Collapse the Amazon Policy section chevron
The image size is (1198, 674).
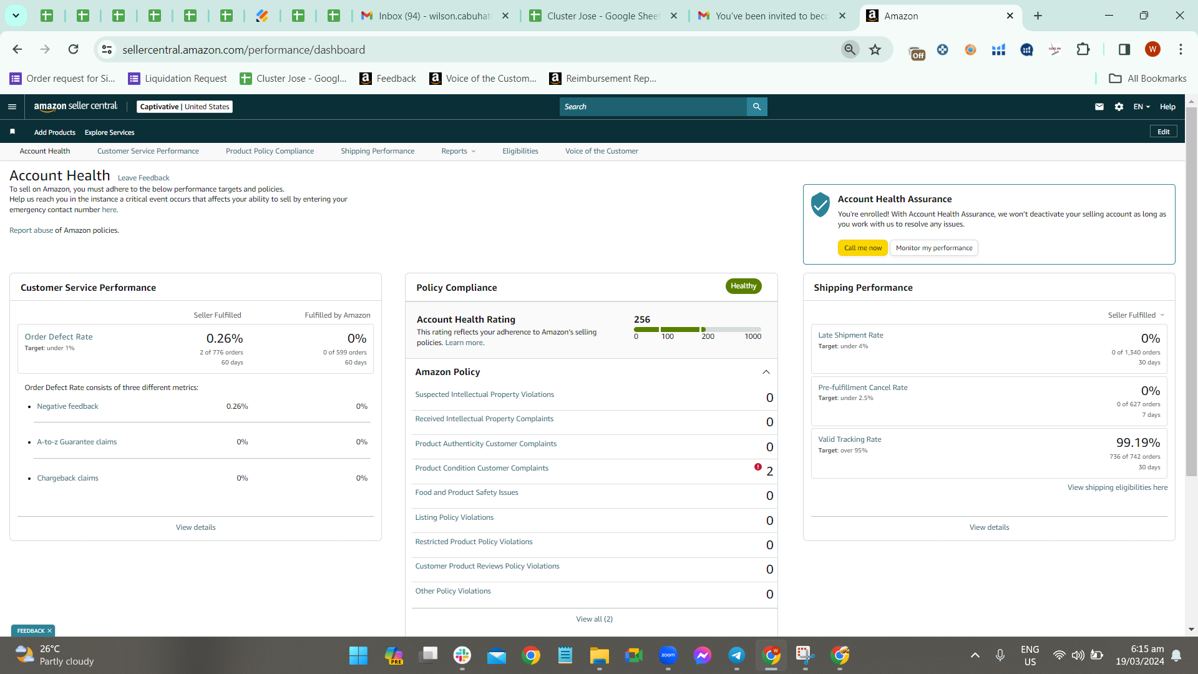766,372
